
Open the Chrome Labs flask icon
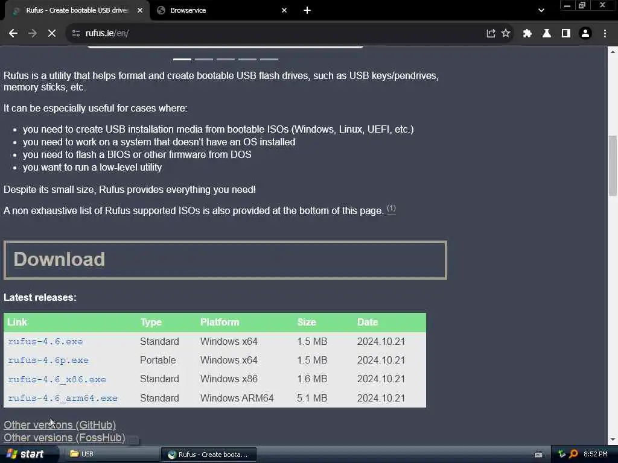pyautogui.click(x=547, y=34)
